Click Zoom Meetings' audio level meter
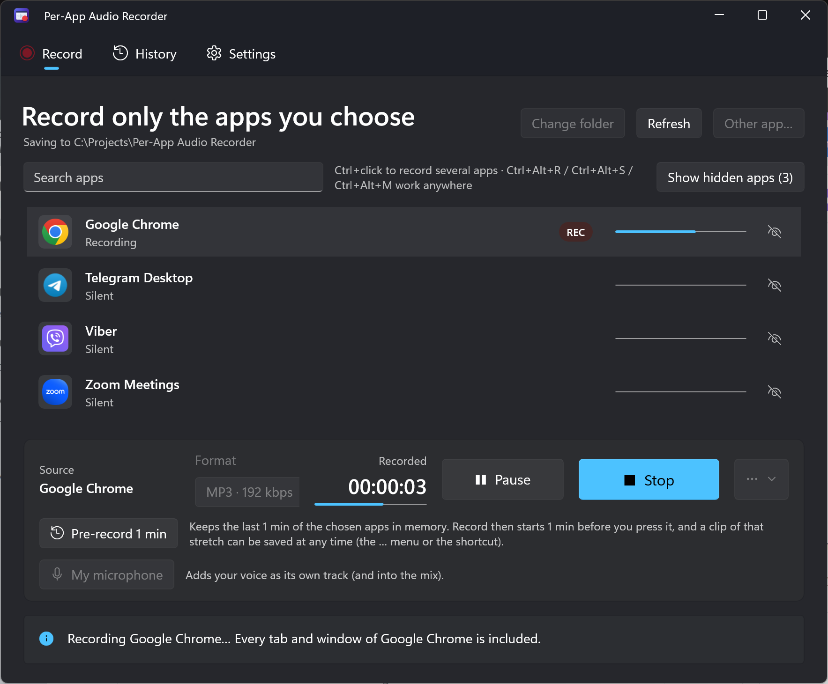Screen dimensions: 828x684 [x=680, y=392]
